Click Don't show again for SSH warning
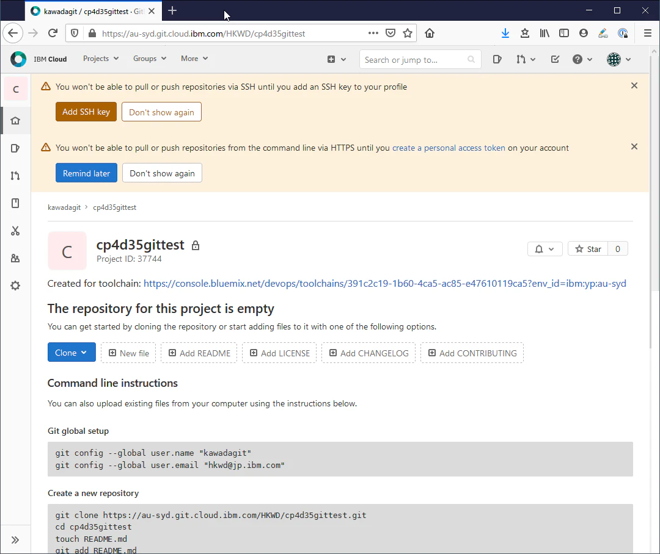660x554 pixels. click(x=161, y=112)
